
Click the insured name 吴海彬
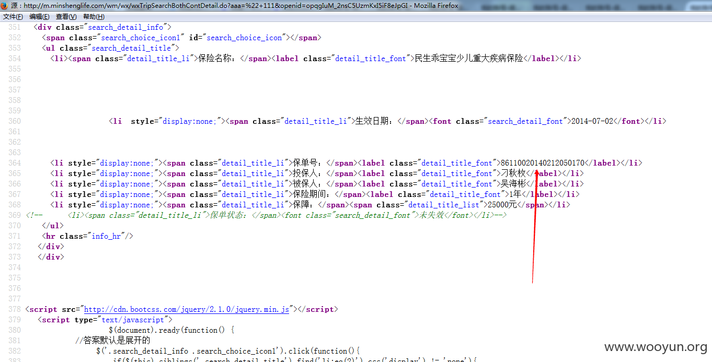point(513,184)
